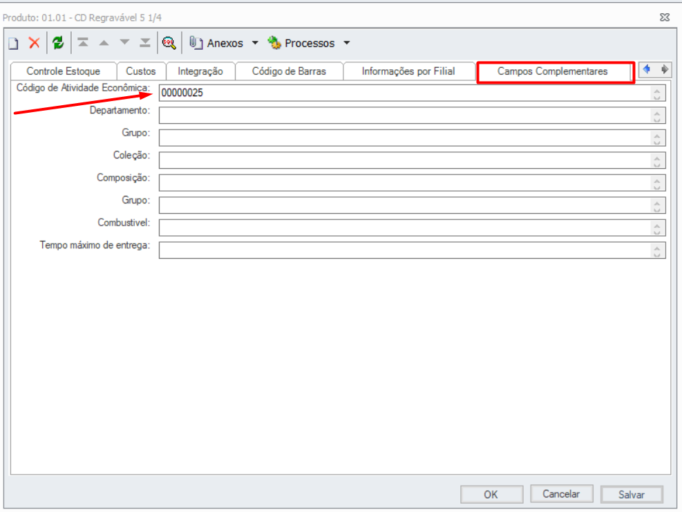Click the green refresh arrows icon
This screenshot has width=682, height=512.
[x=58, y=43]
